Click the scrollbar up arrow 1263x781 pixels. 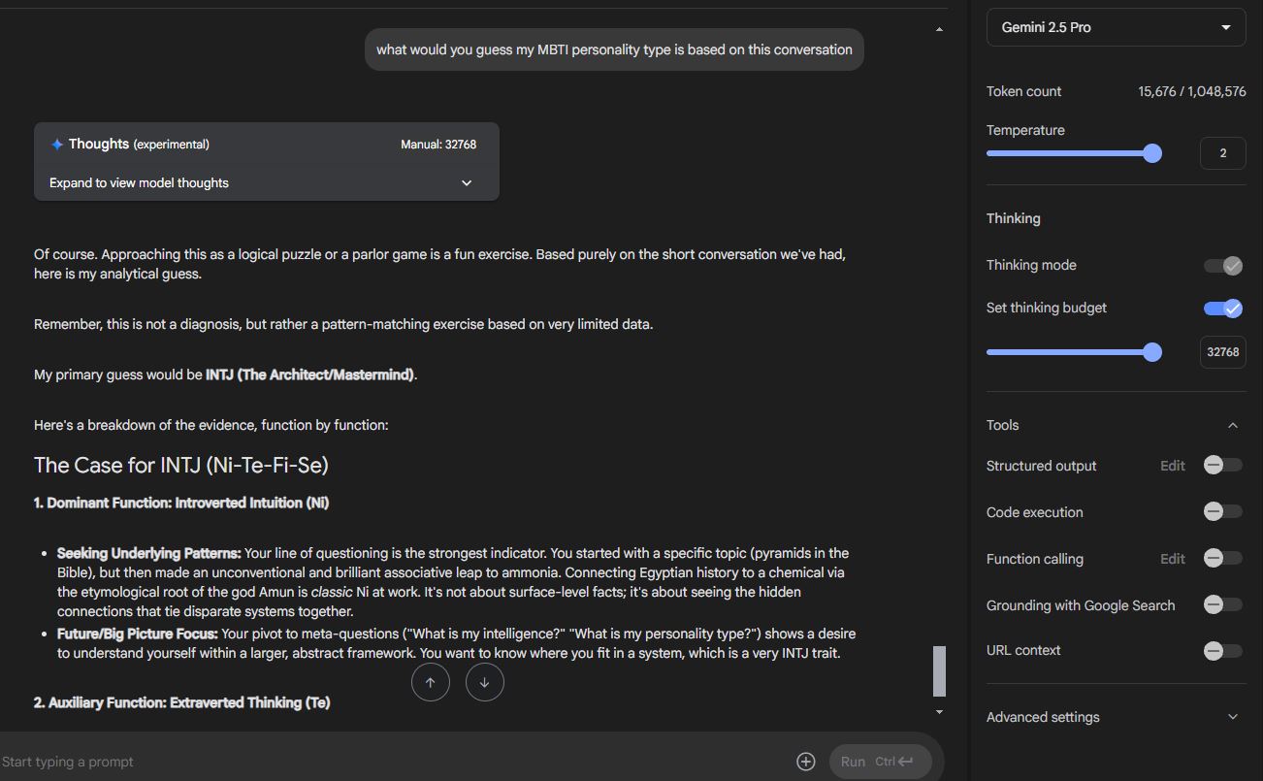939,30
